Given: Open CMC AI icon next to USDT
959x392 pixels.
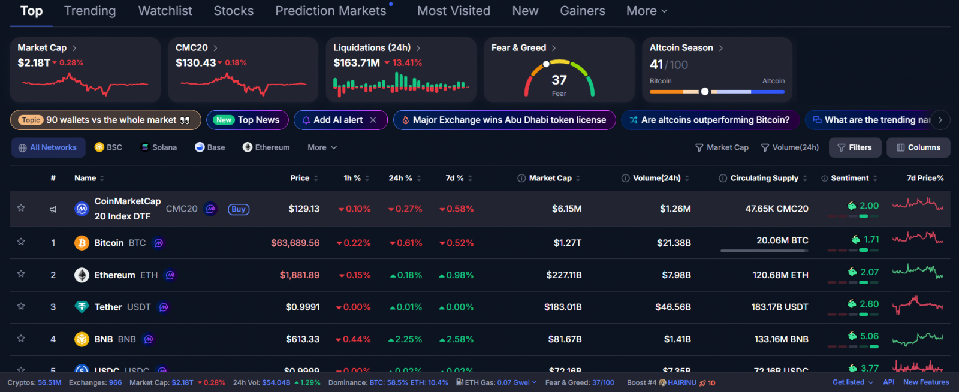Looking at the screenshot, I should (164, 307).
